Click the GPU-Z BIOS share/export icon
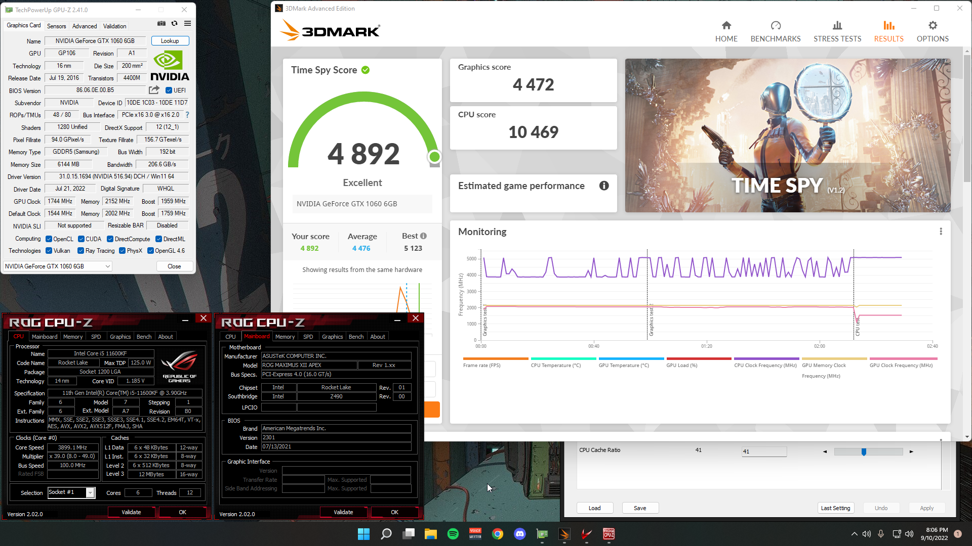 (154, 90)
